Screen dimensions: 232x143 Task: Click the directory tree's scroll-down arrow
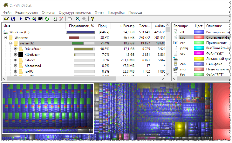pyautogui.click(x=167, y=74)
